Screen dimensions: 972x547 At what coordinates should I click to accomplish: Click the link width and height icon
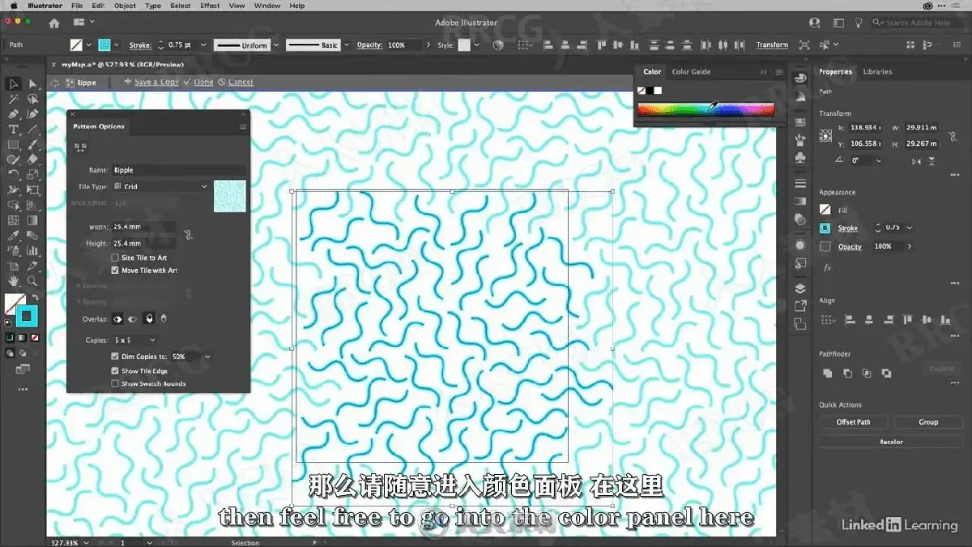(x=187, y=235)
